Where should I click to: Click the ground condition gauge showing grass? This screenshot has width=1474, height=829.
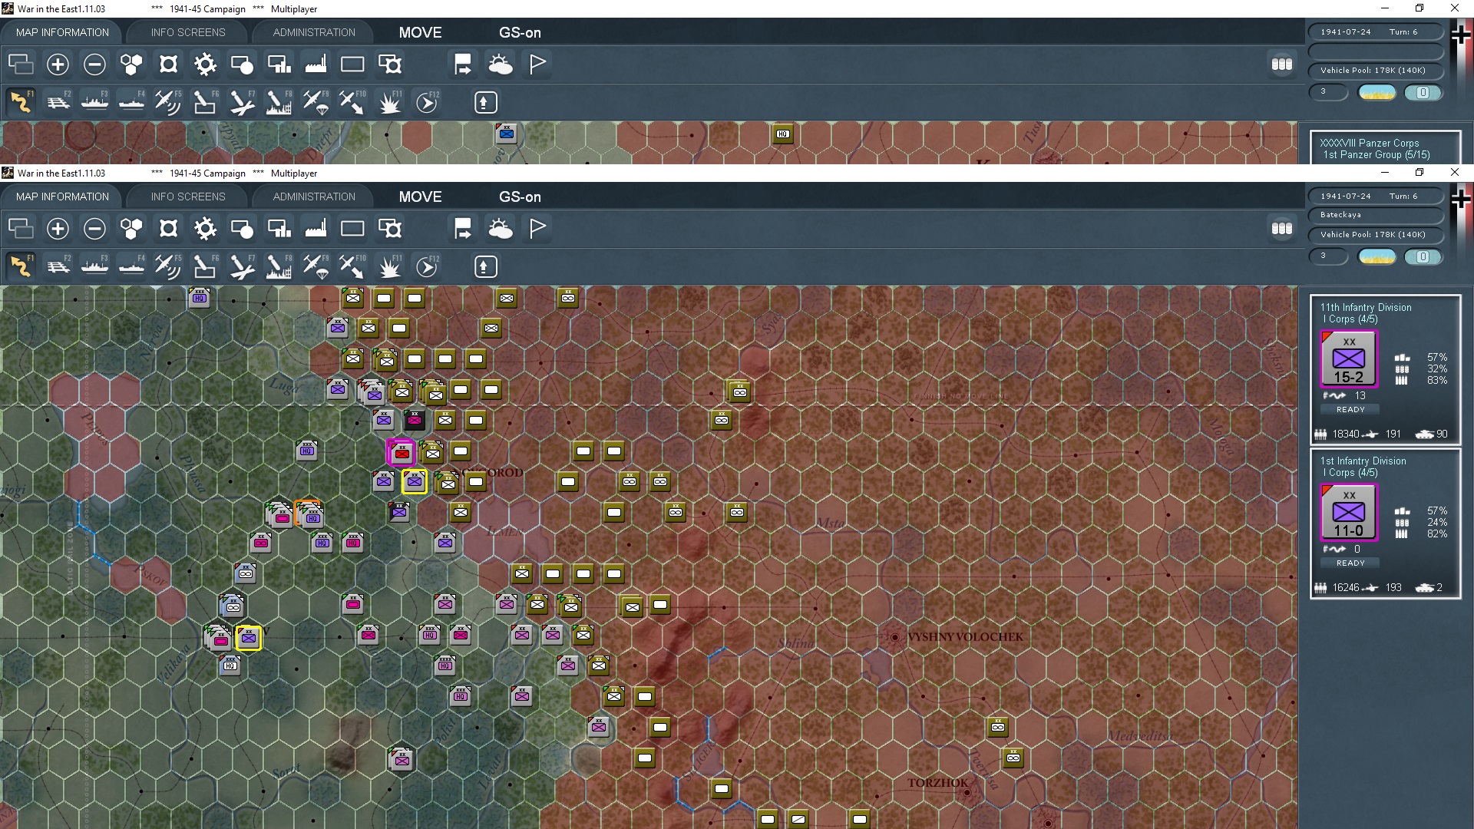1377,256
